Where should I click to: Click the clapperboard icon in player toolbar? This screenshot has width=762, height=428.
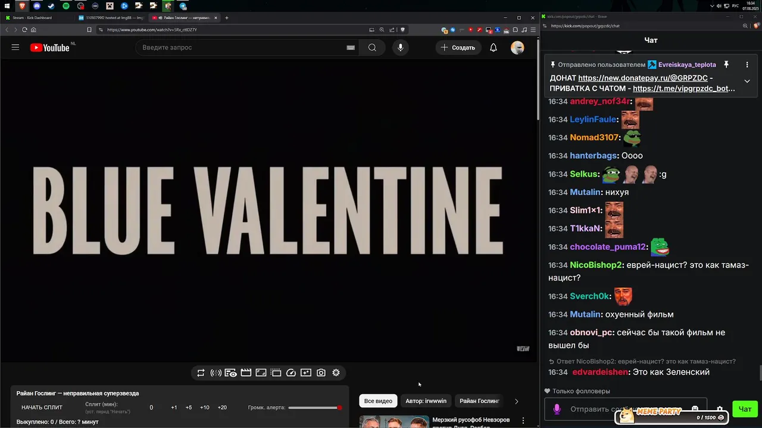[x=246, y=373]
